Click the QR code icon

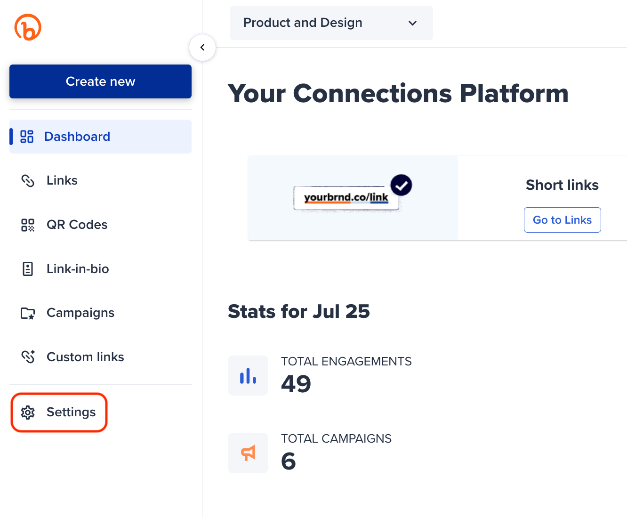[x=28, y=225]
